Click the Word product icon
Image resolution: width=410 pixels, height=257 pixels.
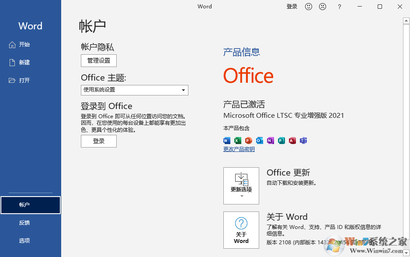click(x=226, y=141)
